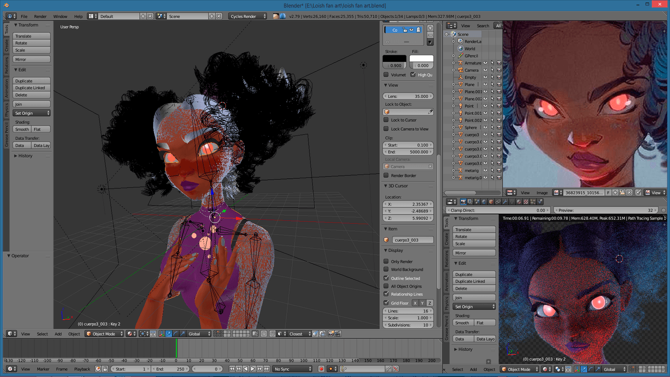Click the Translate button in left tool shelf
670x377 pixels.
pyautogui.click(x=32, y=36)
